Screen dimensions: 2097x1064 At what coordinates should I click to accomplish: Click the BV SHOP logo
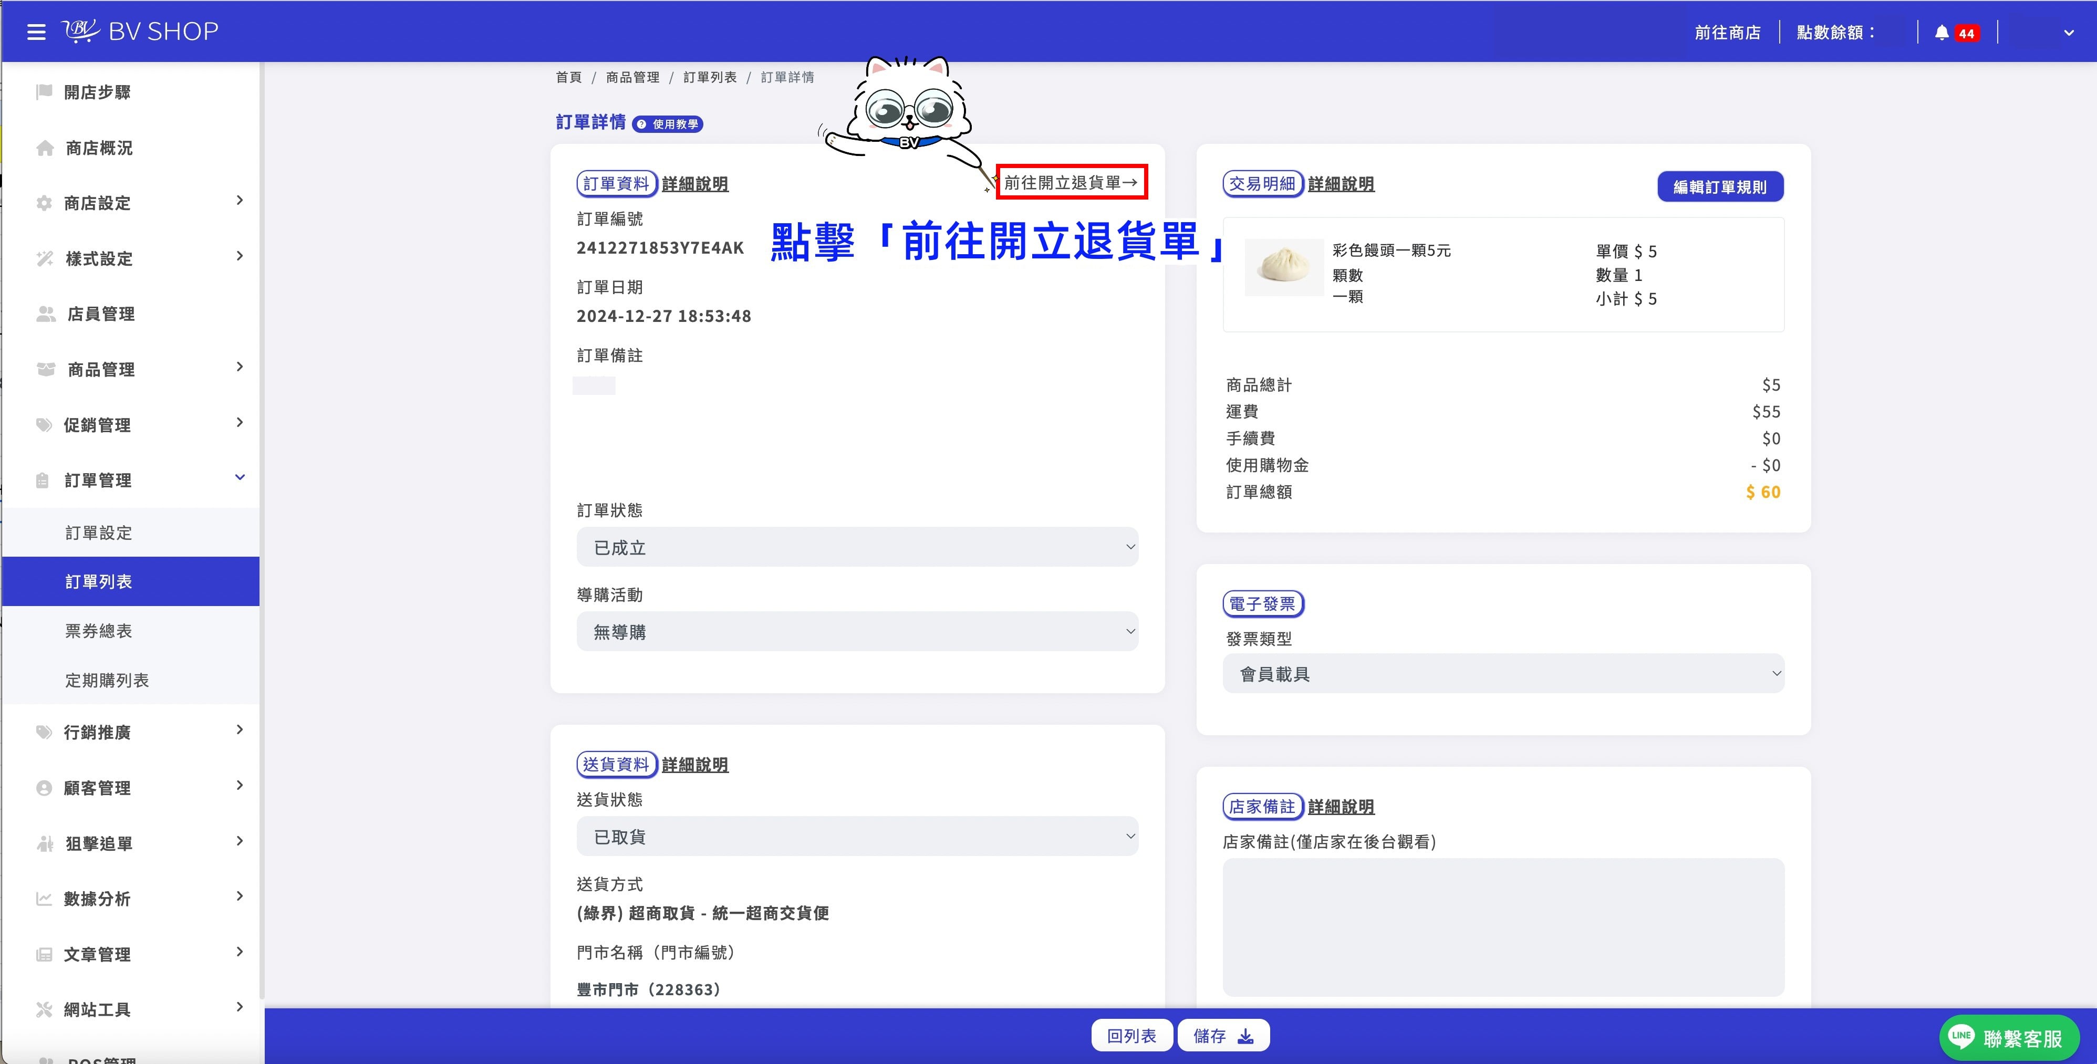(x=140, y=31)
